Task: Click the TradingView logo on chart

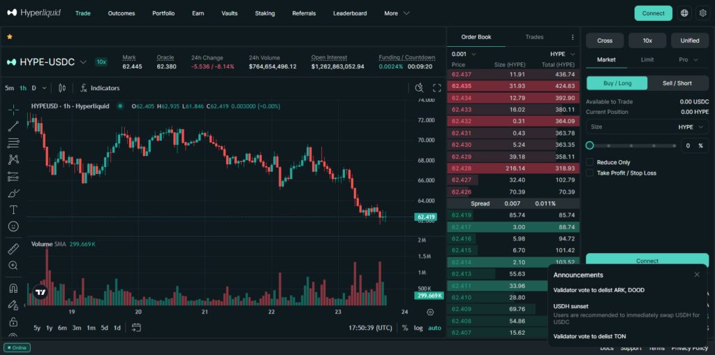Action: pyautogui.click(x=40, y=292)
